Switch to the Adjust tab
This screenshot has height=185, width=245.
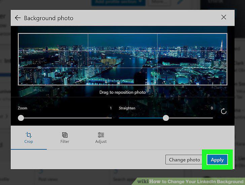pyautogui.click(x=101, y=138)
